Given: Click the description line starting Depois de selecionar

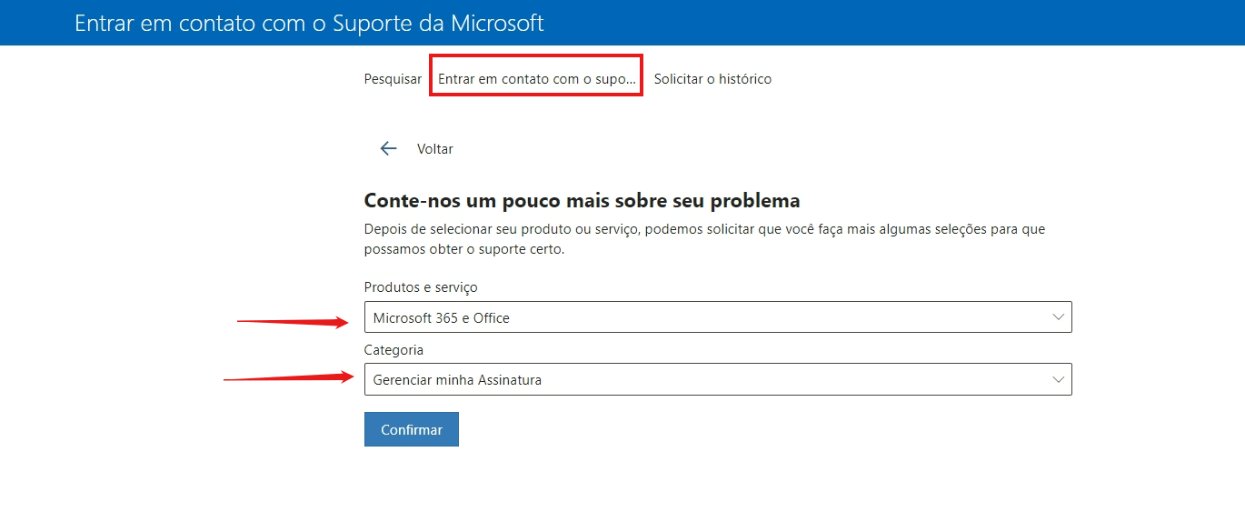Looking at the screenshot, I should click(704, 229).
